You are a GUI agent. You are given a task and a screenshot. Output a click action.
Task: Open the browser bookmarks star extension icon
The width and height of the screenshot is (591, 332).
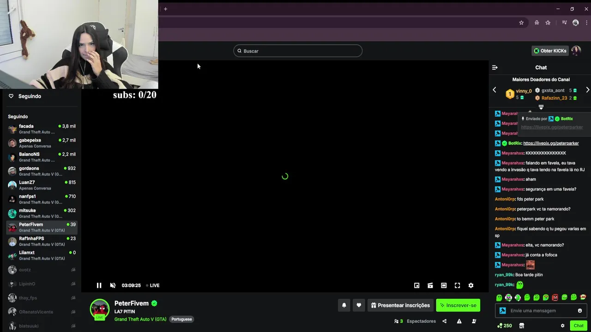coord(548,23)
